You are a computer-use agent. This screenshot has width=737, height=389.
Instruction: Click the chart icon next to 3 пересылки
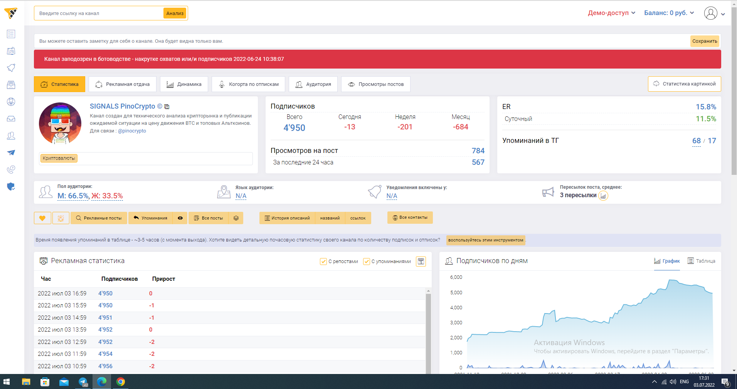point(603,196)
